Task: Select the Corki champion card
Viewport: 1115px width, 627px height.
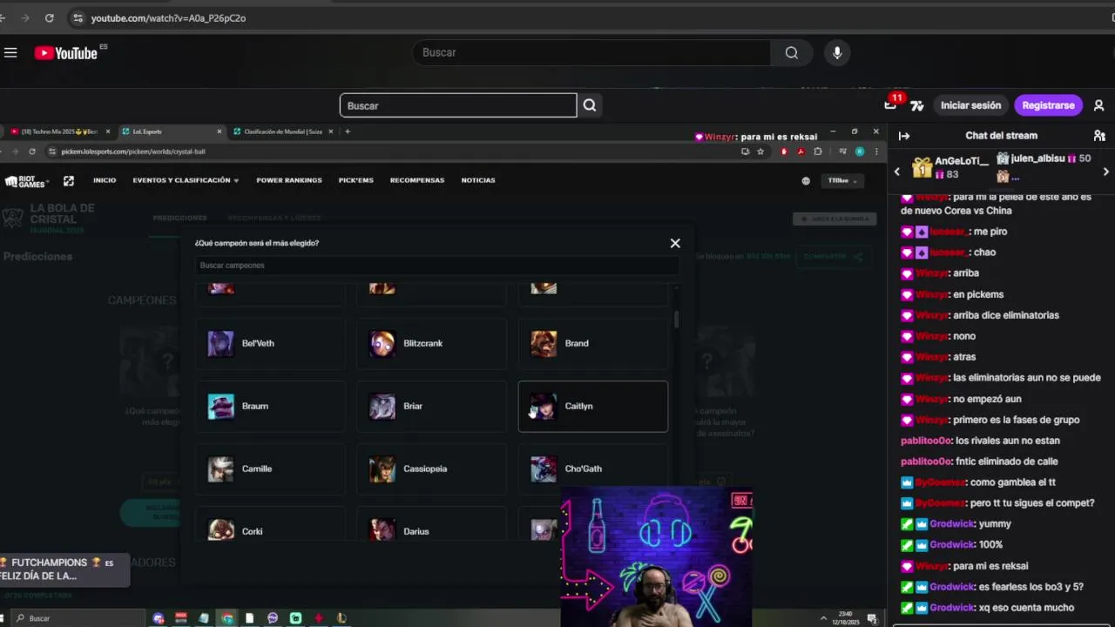Action: [270, 525]
